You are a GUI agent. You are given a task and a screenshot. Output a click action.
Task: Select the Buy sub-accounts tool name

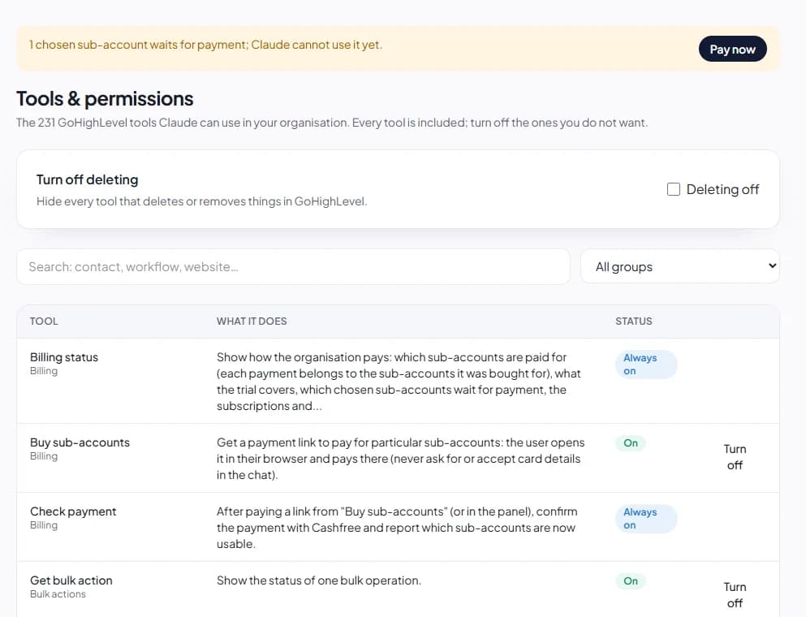click(80, 442)
